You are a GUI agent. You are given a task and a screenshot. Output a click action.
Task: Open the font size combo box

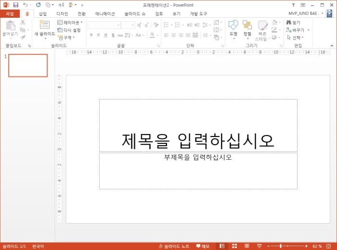(128, 25)
